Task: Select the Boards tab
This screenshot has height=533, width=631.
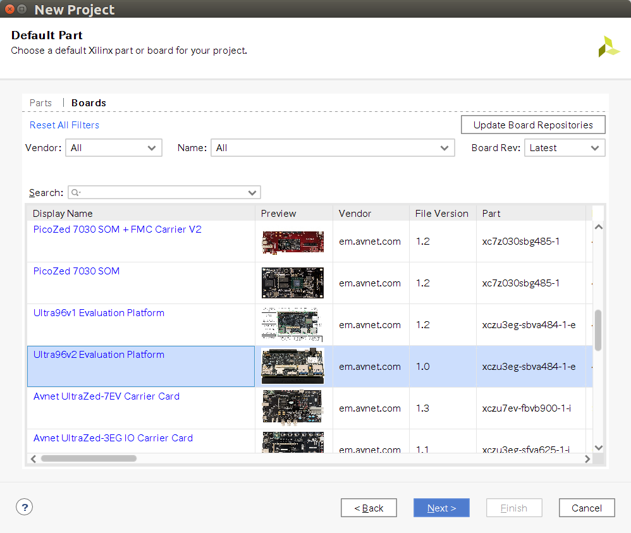Action: tap(89, 103)
